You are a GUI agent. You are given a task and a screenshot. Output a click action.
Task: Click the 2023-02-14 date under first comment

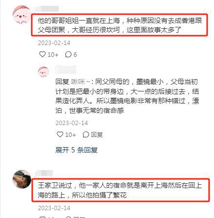54,43
